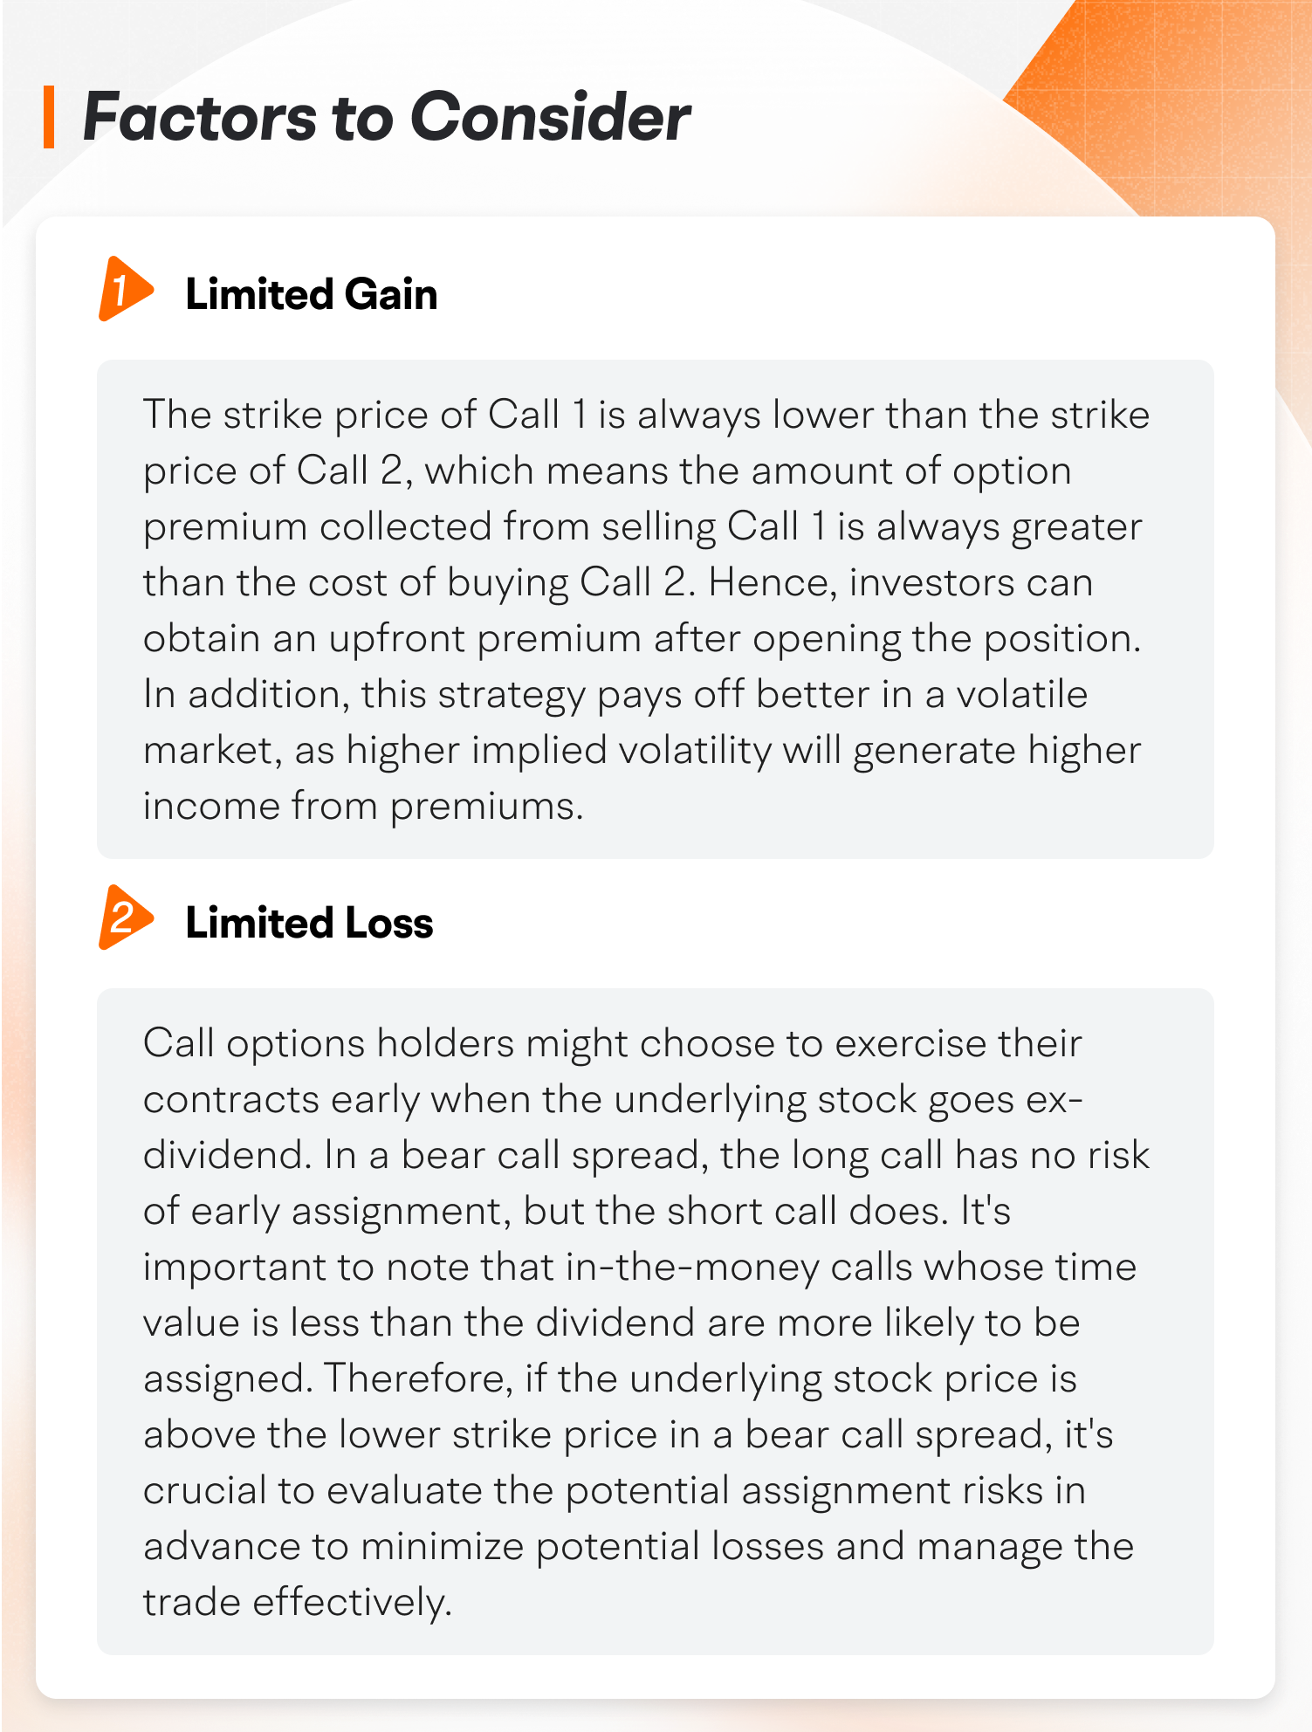Click 'bear call spread' in the Loss paragraph
This screenshot has width=1312, height=1732.
[550, 1156]
